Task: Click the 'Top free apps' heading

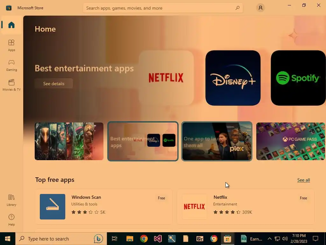Action: click(55, 180)
